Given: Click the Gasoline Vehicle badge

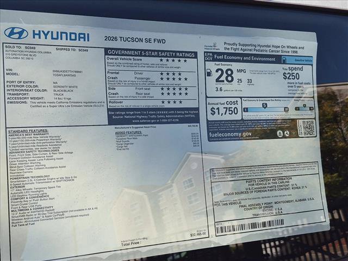Looking at the screenshot, I should (297, 60).
